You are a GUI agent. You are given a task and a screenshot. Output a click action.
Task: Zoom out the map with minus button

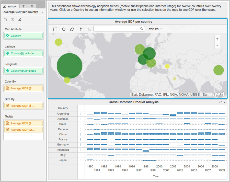(217, 45)
